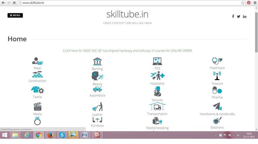Open the Pharma pill icon
This screenshot has width=258, height=144.
pos(217,90)
